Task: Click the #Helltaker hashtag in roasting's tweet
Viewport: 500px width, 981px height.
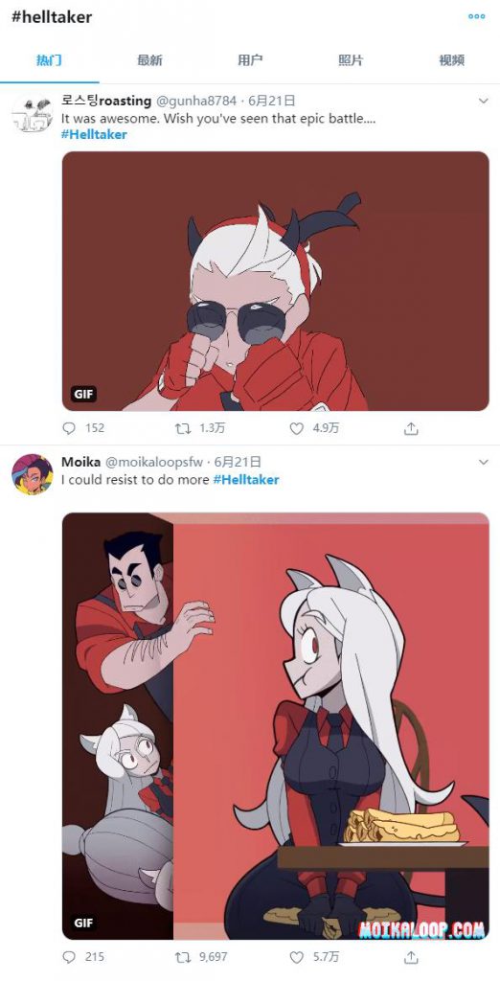Action: click(94, 134)
